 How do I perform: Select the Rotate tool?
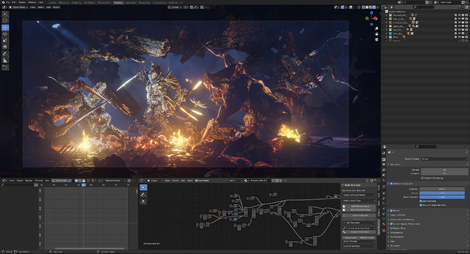tap(5, 34)
